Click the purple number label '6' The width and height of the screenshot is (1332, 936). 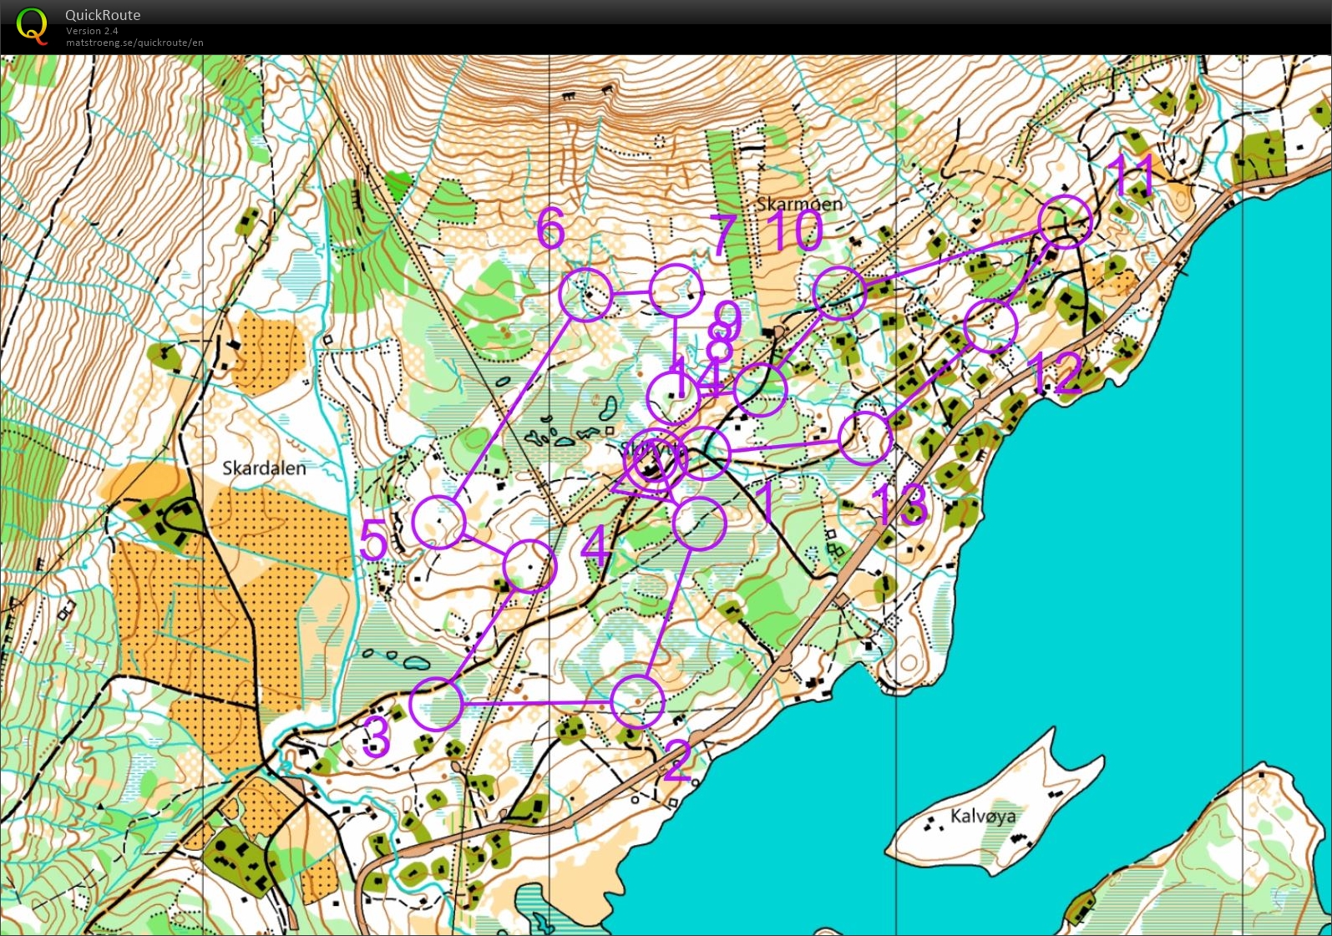point(550,227)
